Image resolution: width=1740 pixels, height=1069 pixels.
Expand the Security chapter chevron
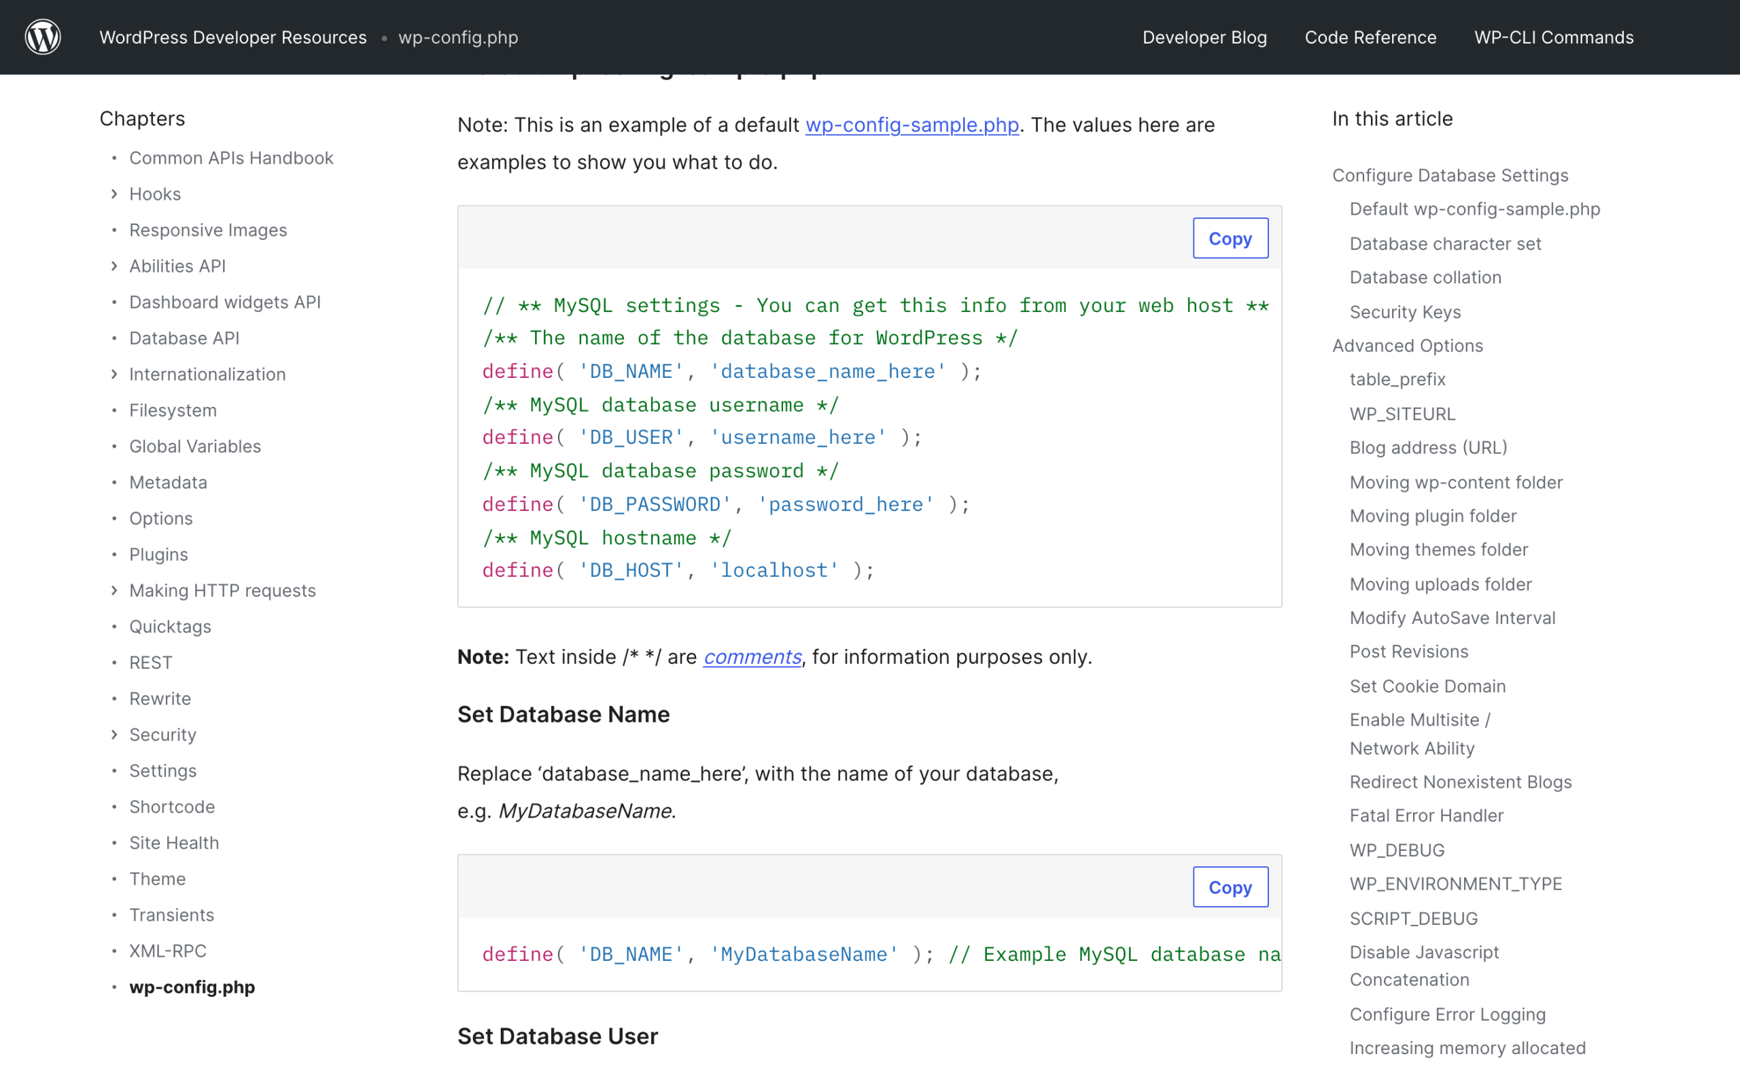(114, 735)
